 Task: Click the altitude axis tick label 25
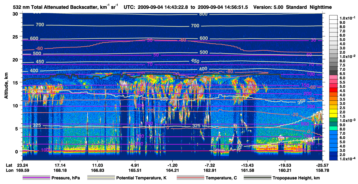coord(16,37)
